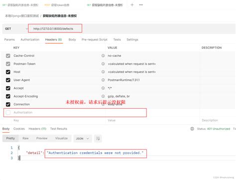236x180 pixels.
Task: Switch to the Authorization request tab
Action: coord(30,39)
